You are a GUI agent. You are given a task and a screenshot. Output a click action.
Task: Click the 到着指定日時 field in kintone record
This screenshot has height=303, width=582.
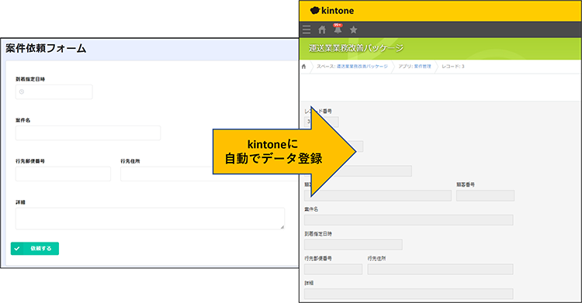coord(353,244)
